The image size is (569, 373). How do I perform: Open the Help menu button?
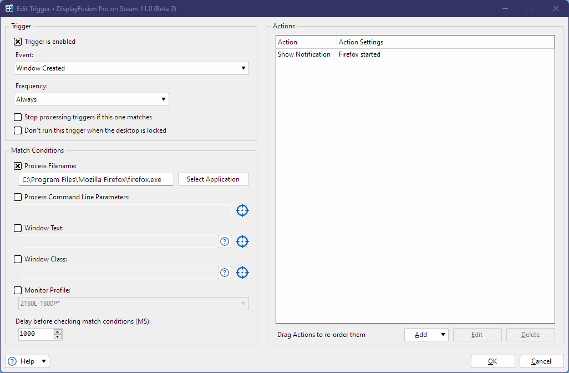[x=27, y=361]
